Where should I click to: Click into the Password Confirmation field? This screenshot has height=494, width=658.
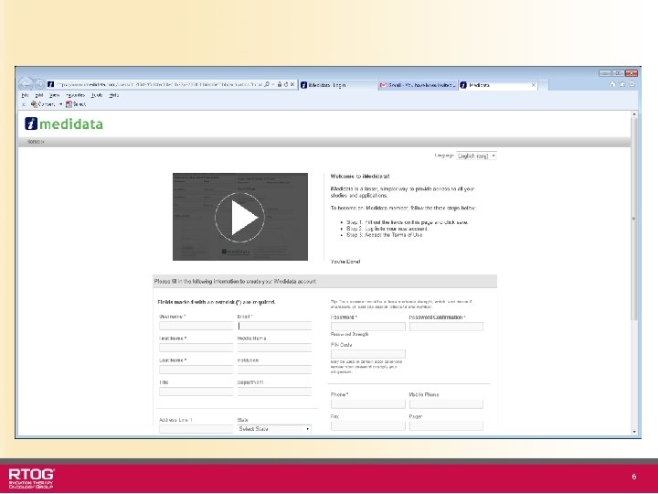tap(446, 327)
